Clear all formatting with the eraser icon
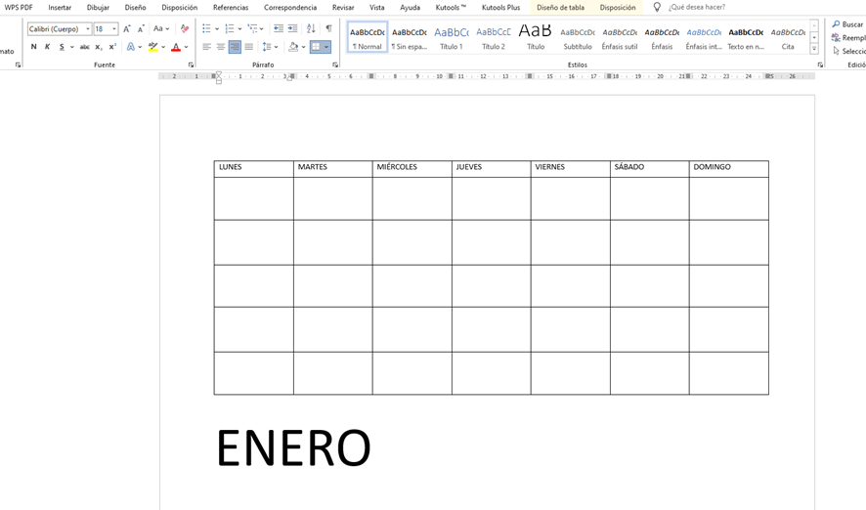 pos(185,28)
